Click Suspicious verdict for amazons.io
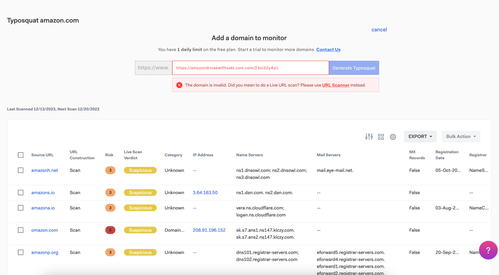This screenshot has height=275, width=499. coord(140,193)
